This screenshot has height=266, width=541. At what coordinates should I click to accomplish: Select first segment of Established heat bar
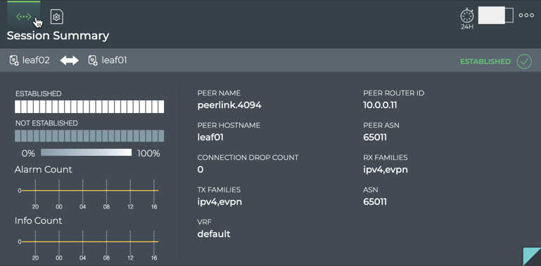point(18,107)
